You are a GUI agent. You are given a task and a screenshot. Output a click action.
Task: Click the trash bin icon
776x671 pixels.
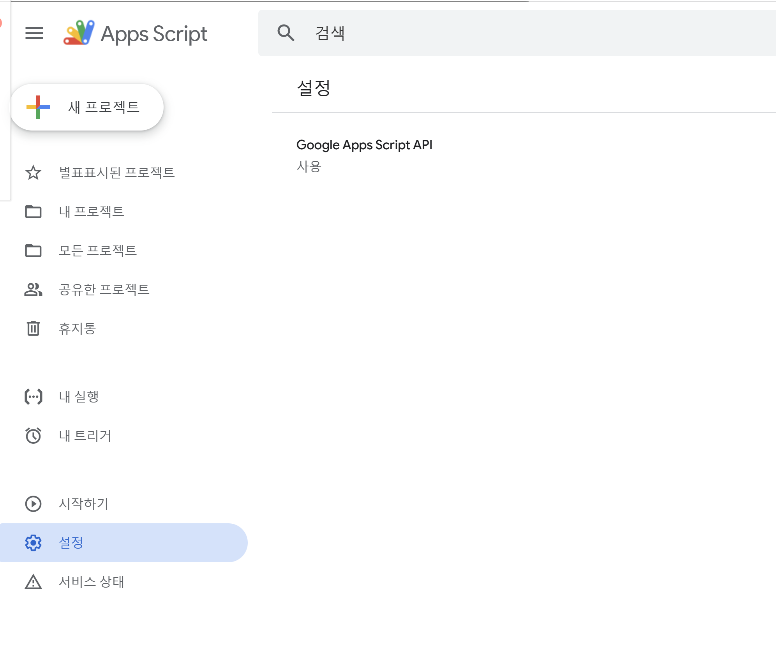33,328
